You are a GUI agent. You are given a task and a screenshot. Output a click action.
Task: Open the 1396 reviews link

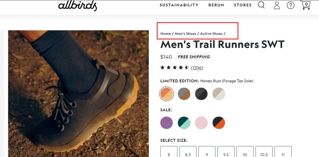pyautogui.click(x=197, y=68)
